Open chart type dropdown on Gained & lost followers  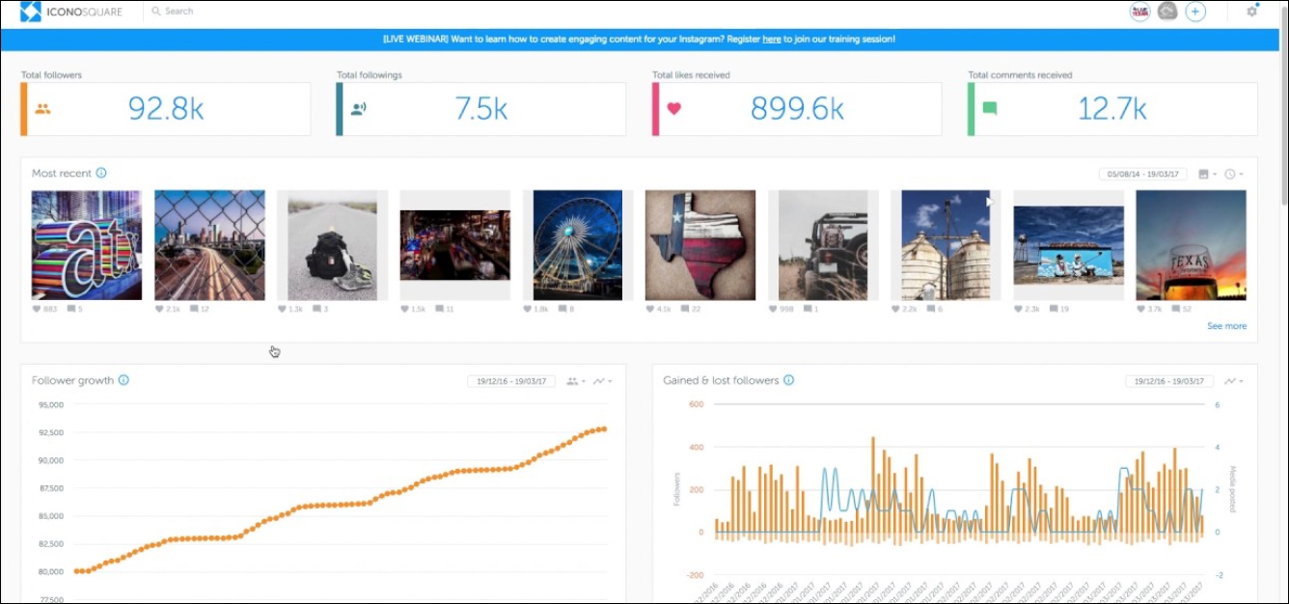point(1234,381)
